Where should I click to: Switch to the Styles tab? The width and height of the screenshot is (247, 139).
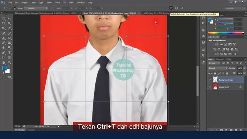pos(224,37)
